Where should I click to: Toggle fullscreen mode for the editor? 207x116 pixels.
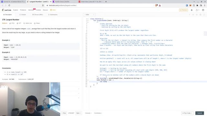coord(204,15)
